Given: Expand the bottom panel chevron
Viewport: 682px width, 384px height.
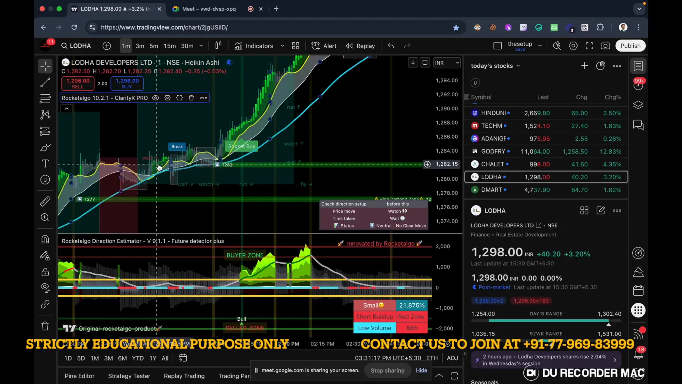Looking at the screenshot, I should (x=439, y=376).
